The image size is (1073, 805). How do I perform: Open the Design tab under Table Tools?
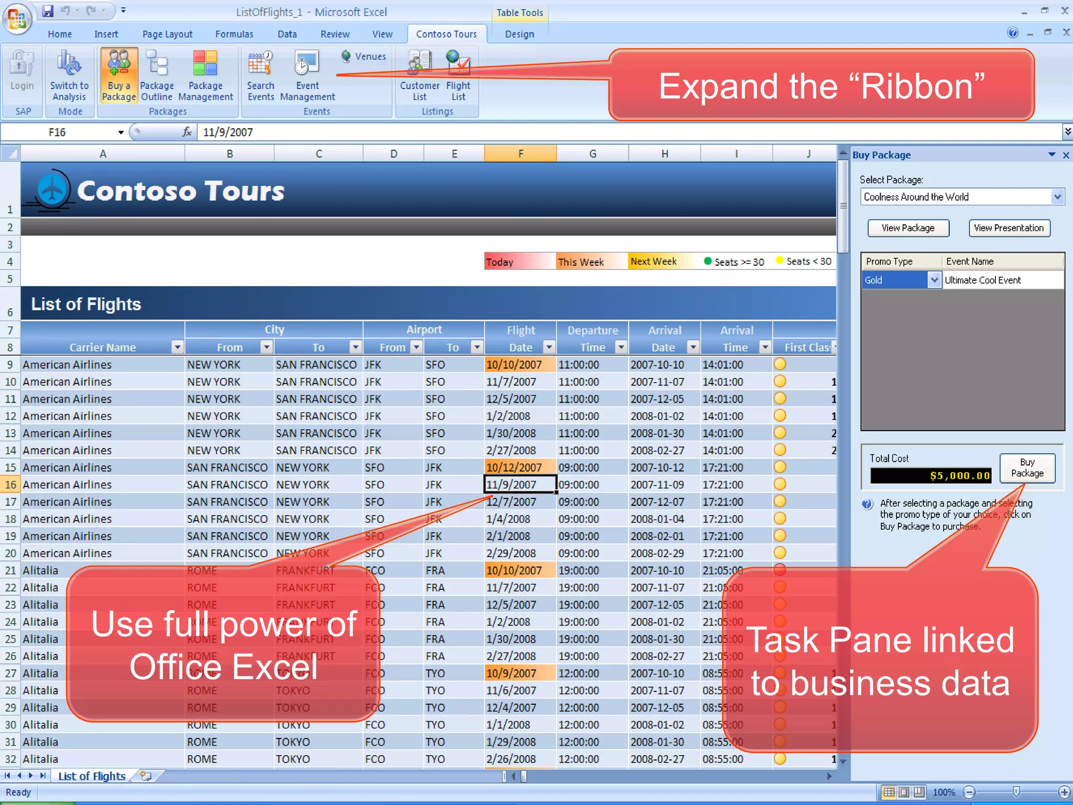[x=519, y=34]
